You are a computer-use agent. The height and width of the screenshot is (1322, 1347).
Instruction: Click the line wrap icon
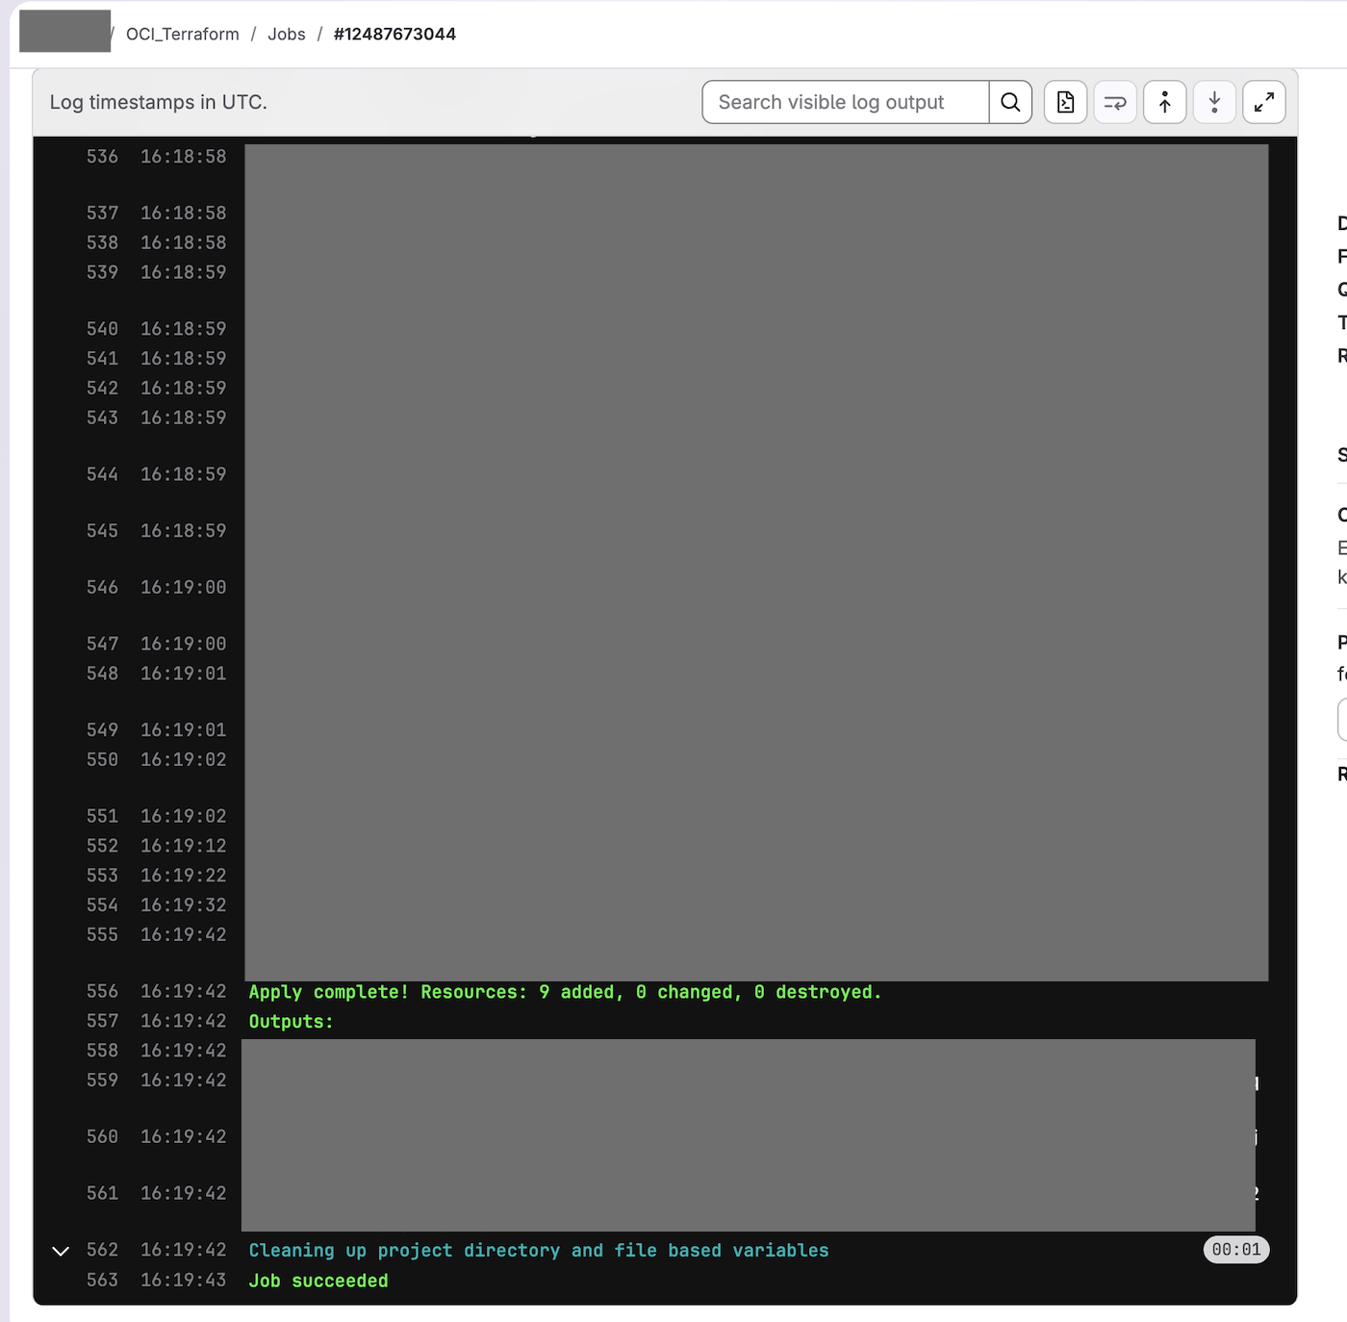click(1115, 102)
